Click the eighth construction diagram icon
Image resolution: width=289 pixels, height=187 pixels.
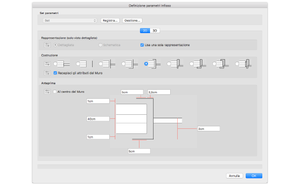[x=223, y=64]
